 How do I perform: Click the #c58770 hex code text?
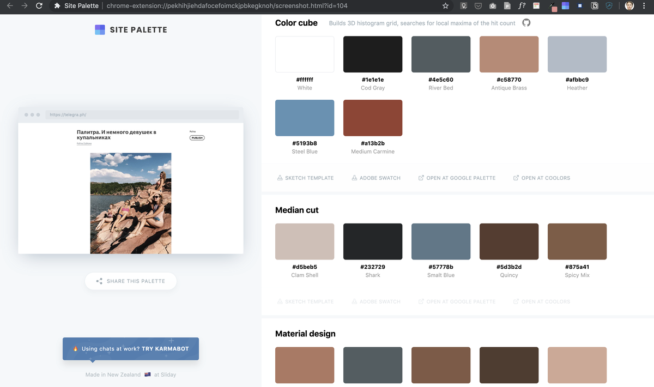pyautogui.click(x=509, y=80)
